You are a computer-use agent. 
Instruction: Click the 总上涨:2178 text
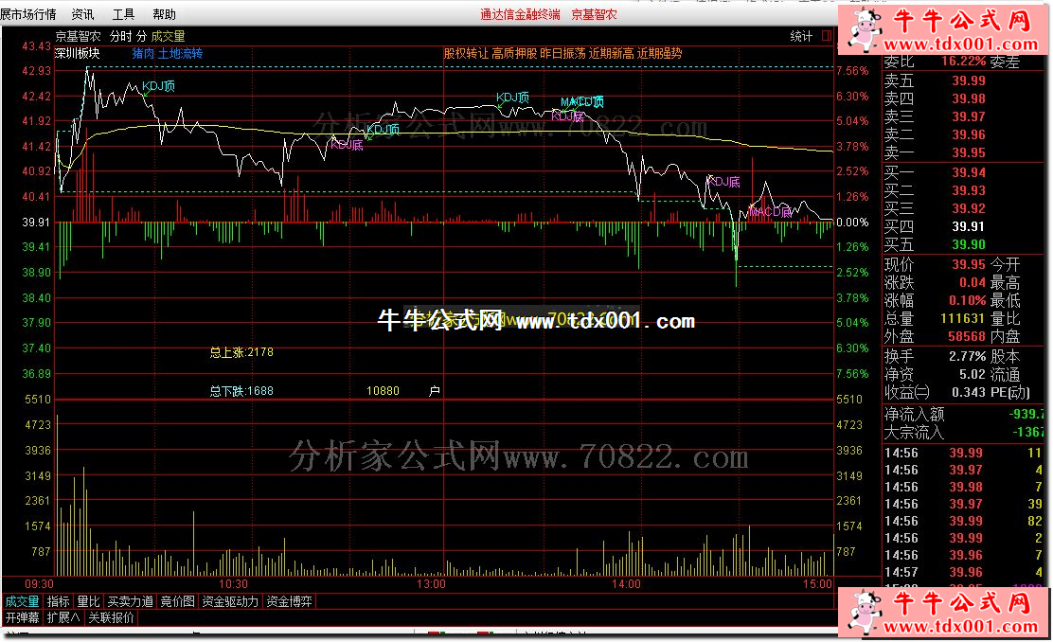(x=241, y=352)
